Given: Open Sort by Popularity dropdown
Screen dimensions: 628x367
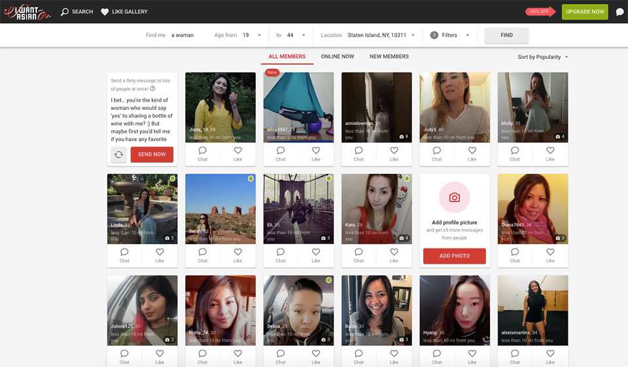Looking at the screenshot, I should 542,57.
